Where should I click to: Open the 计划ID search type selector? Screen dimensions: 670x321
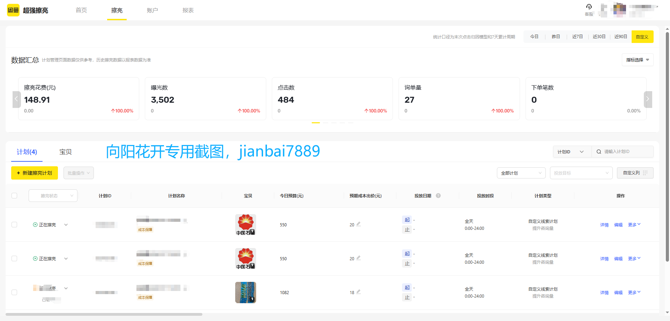click(x=572, y=152)
